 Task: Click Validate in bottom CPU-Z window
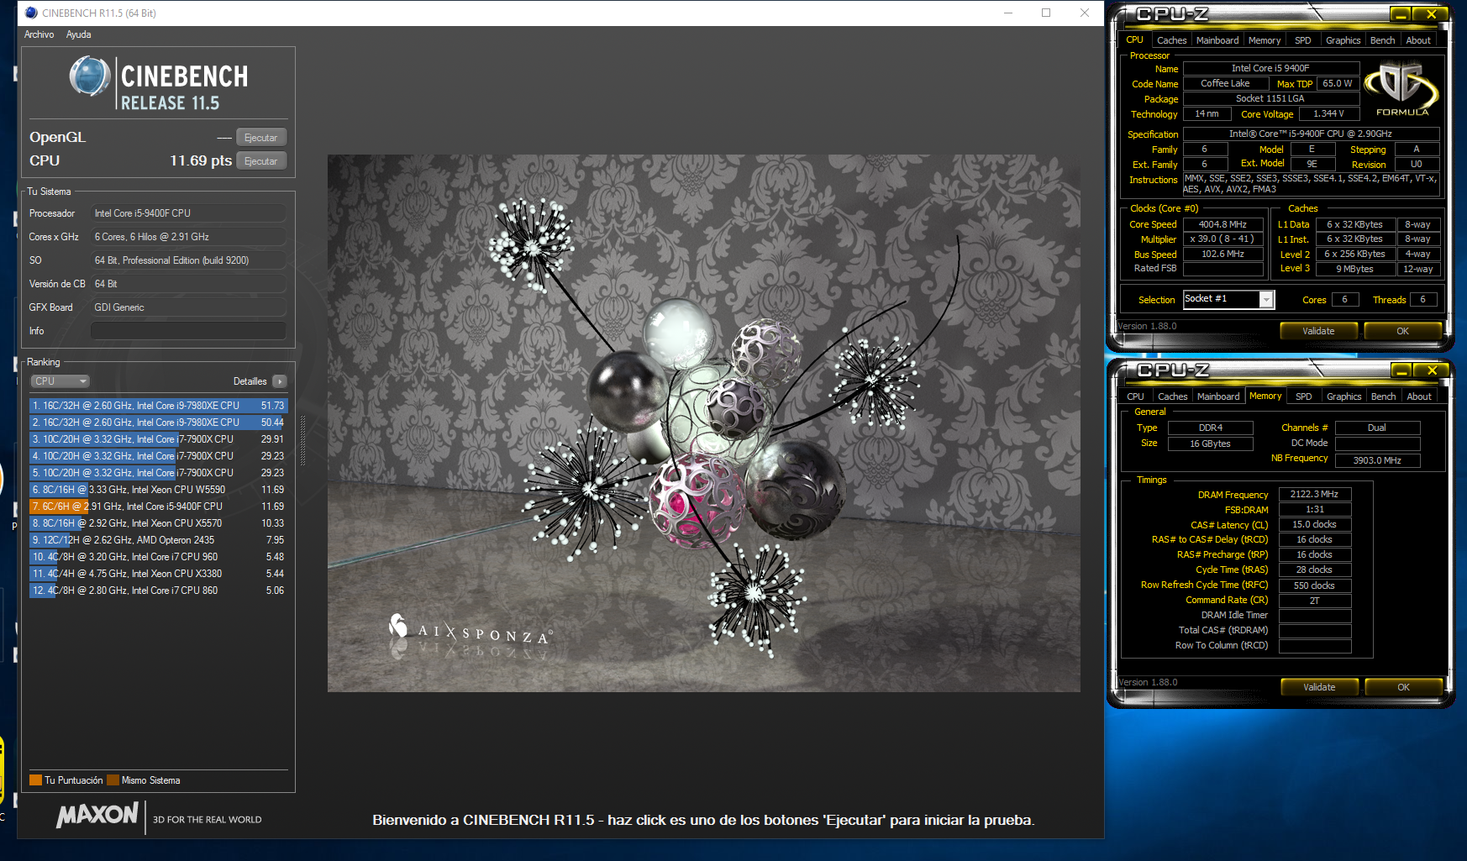1319,687
